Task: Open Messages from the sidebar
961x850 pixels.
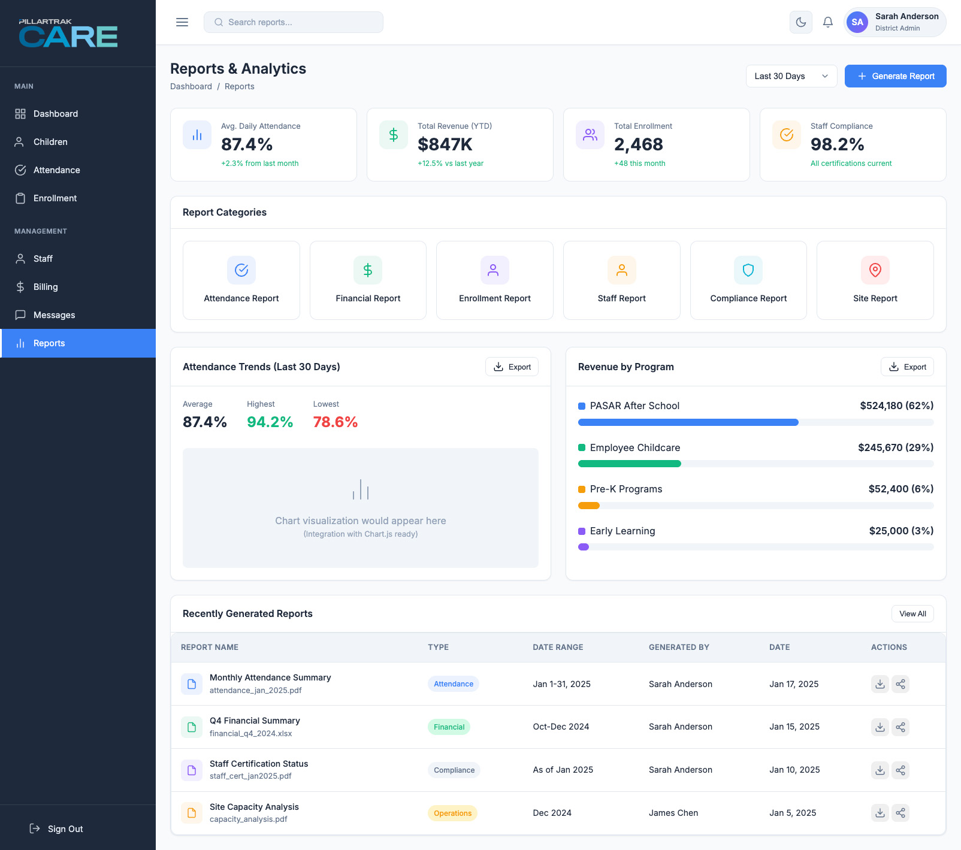Action: pos(54,314)
